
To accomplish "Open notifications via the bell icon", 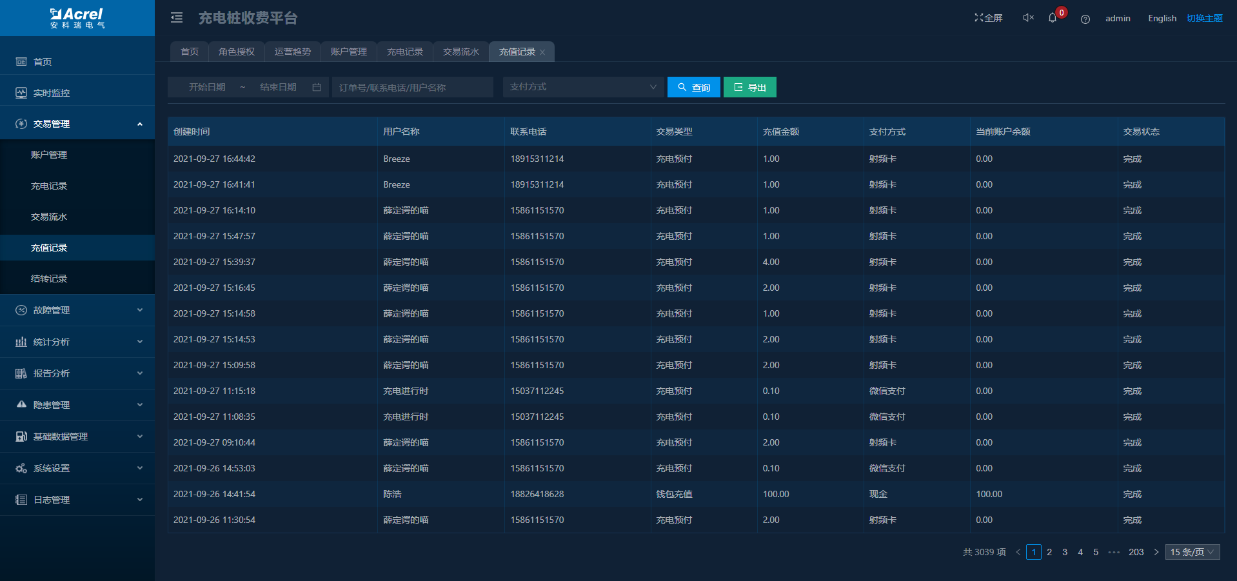I will pyautogui.click(x=1053, y=18).
